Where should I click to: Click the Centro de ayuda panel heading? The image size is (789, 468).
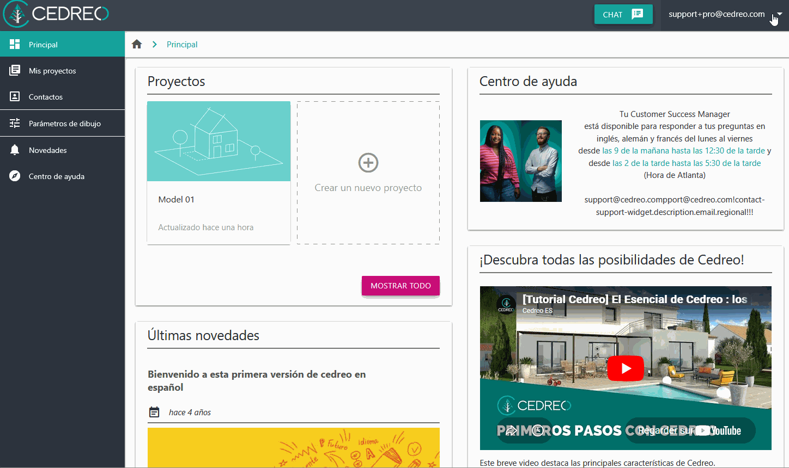pos(528,82)
